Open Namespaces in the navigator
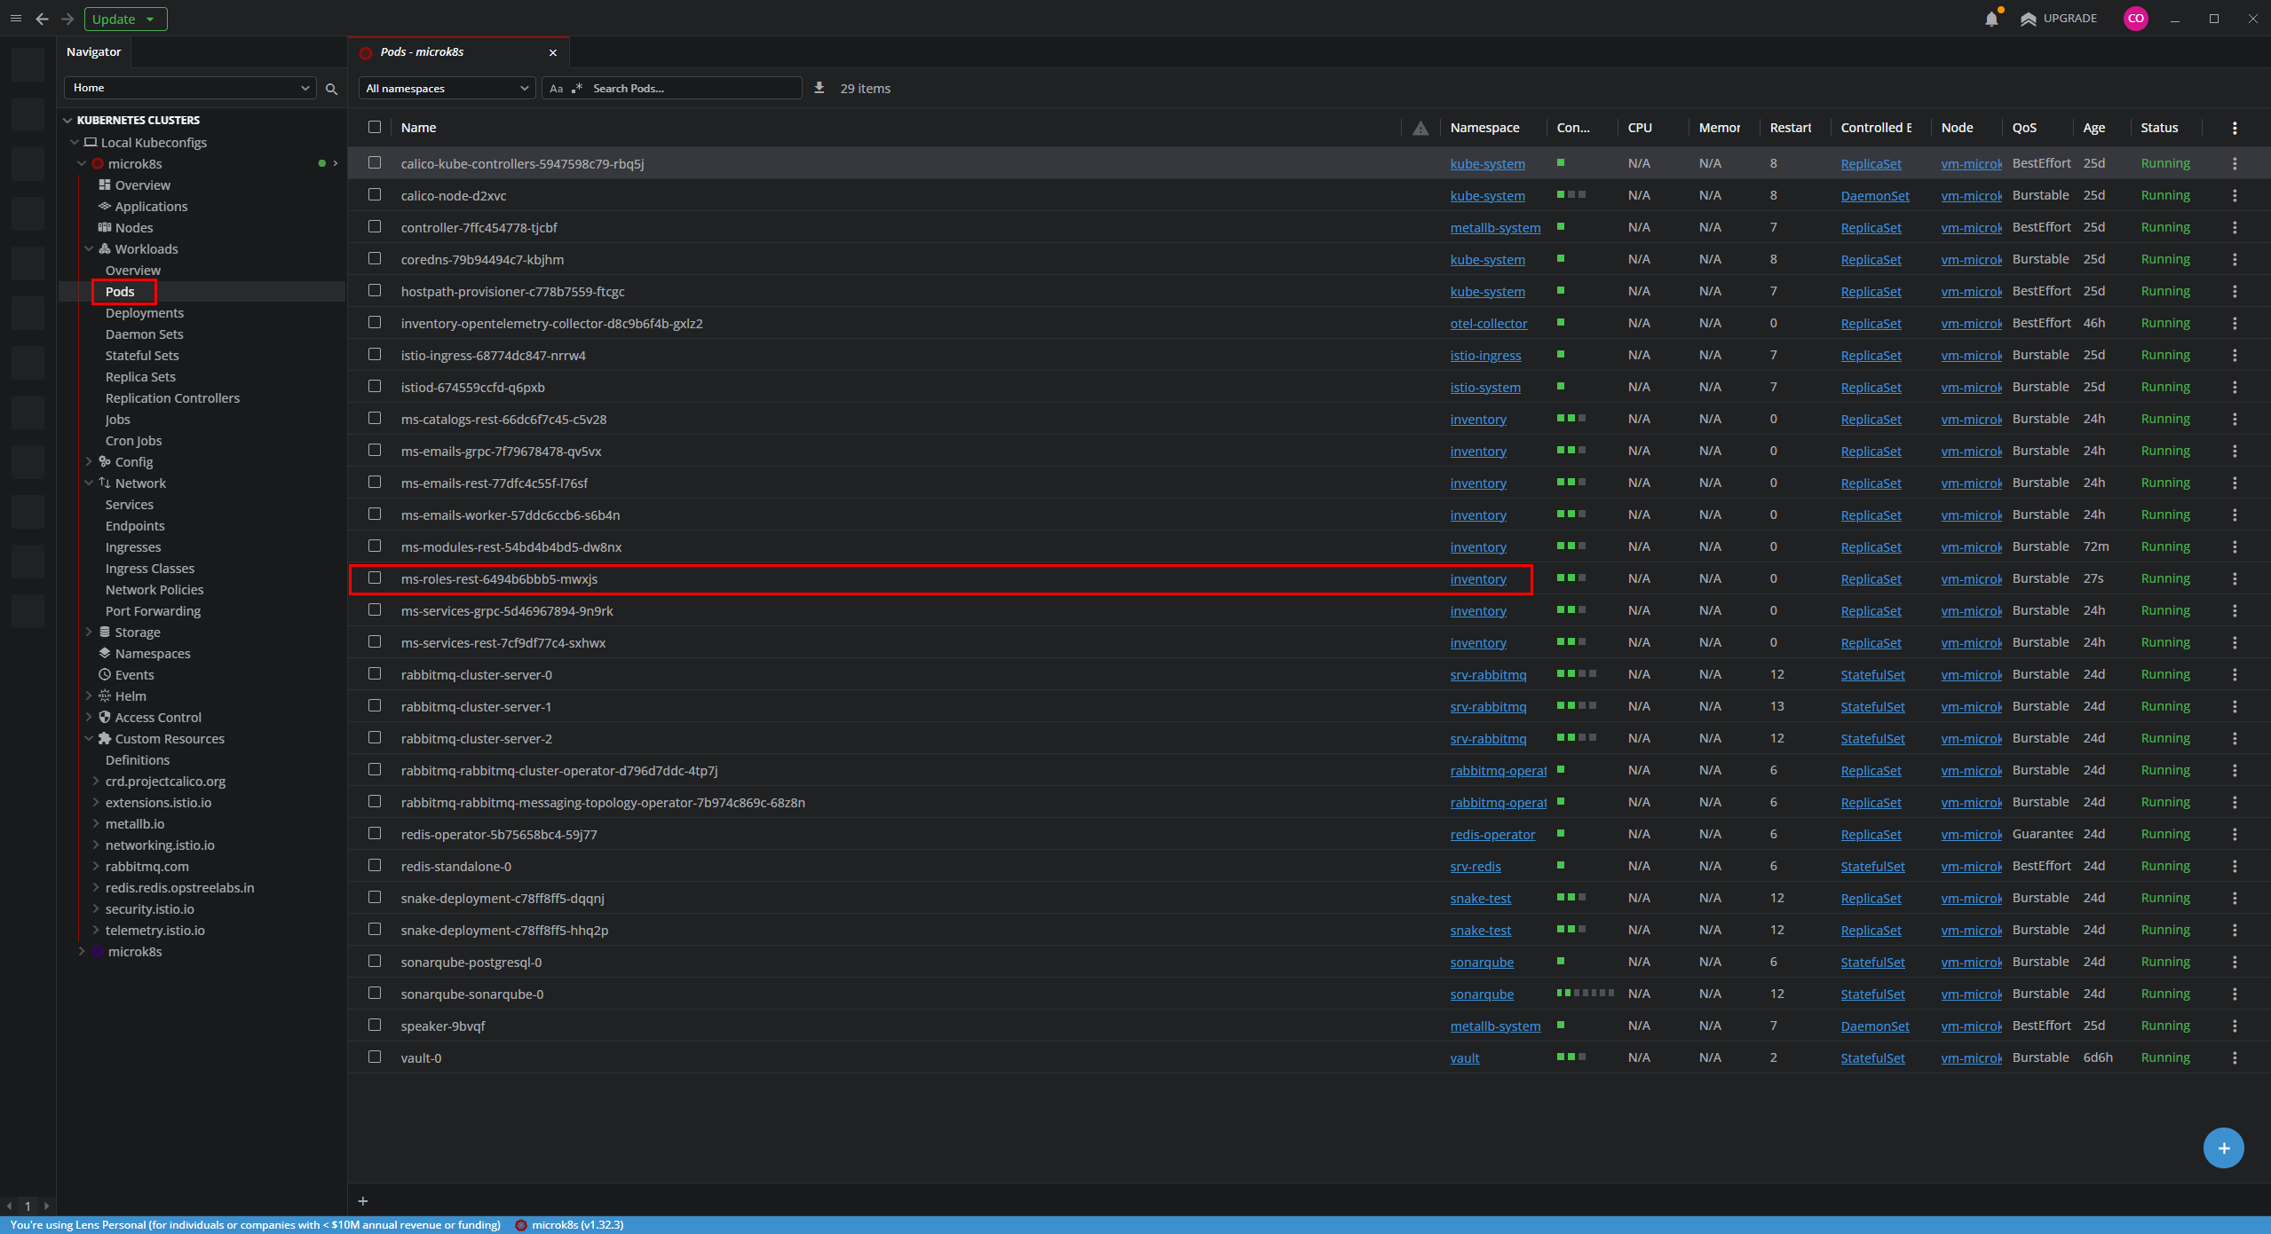 point(153,654)
